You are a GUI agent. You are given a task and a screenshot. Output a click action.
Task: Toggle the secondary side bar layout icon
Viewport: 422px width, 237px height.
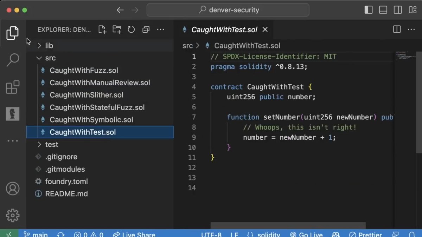coord(398,10)
